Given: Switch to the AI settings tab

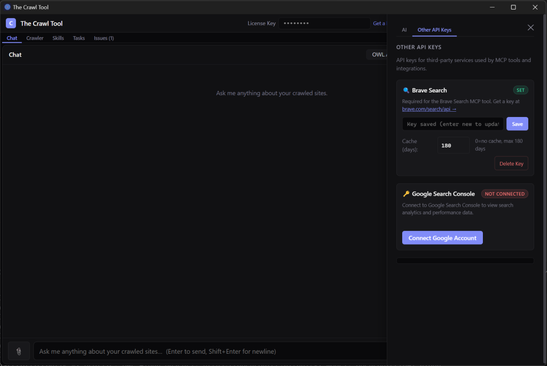Looking at the screenshot, I should coord(404,30).
